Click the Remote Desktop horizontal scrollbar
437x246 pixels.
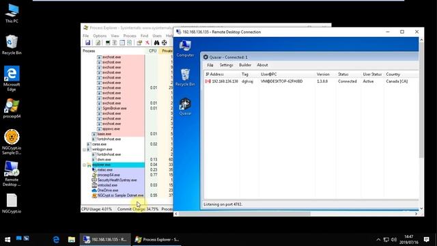(x=244, y=214)
